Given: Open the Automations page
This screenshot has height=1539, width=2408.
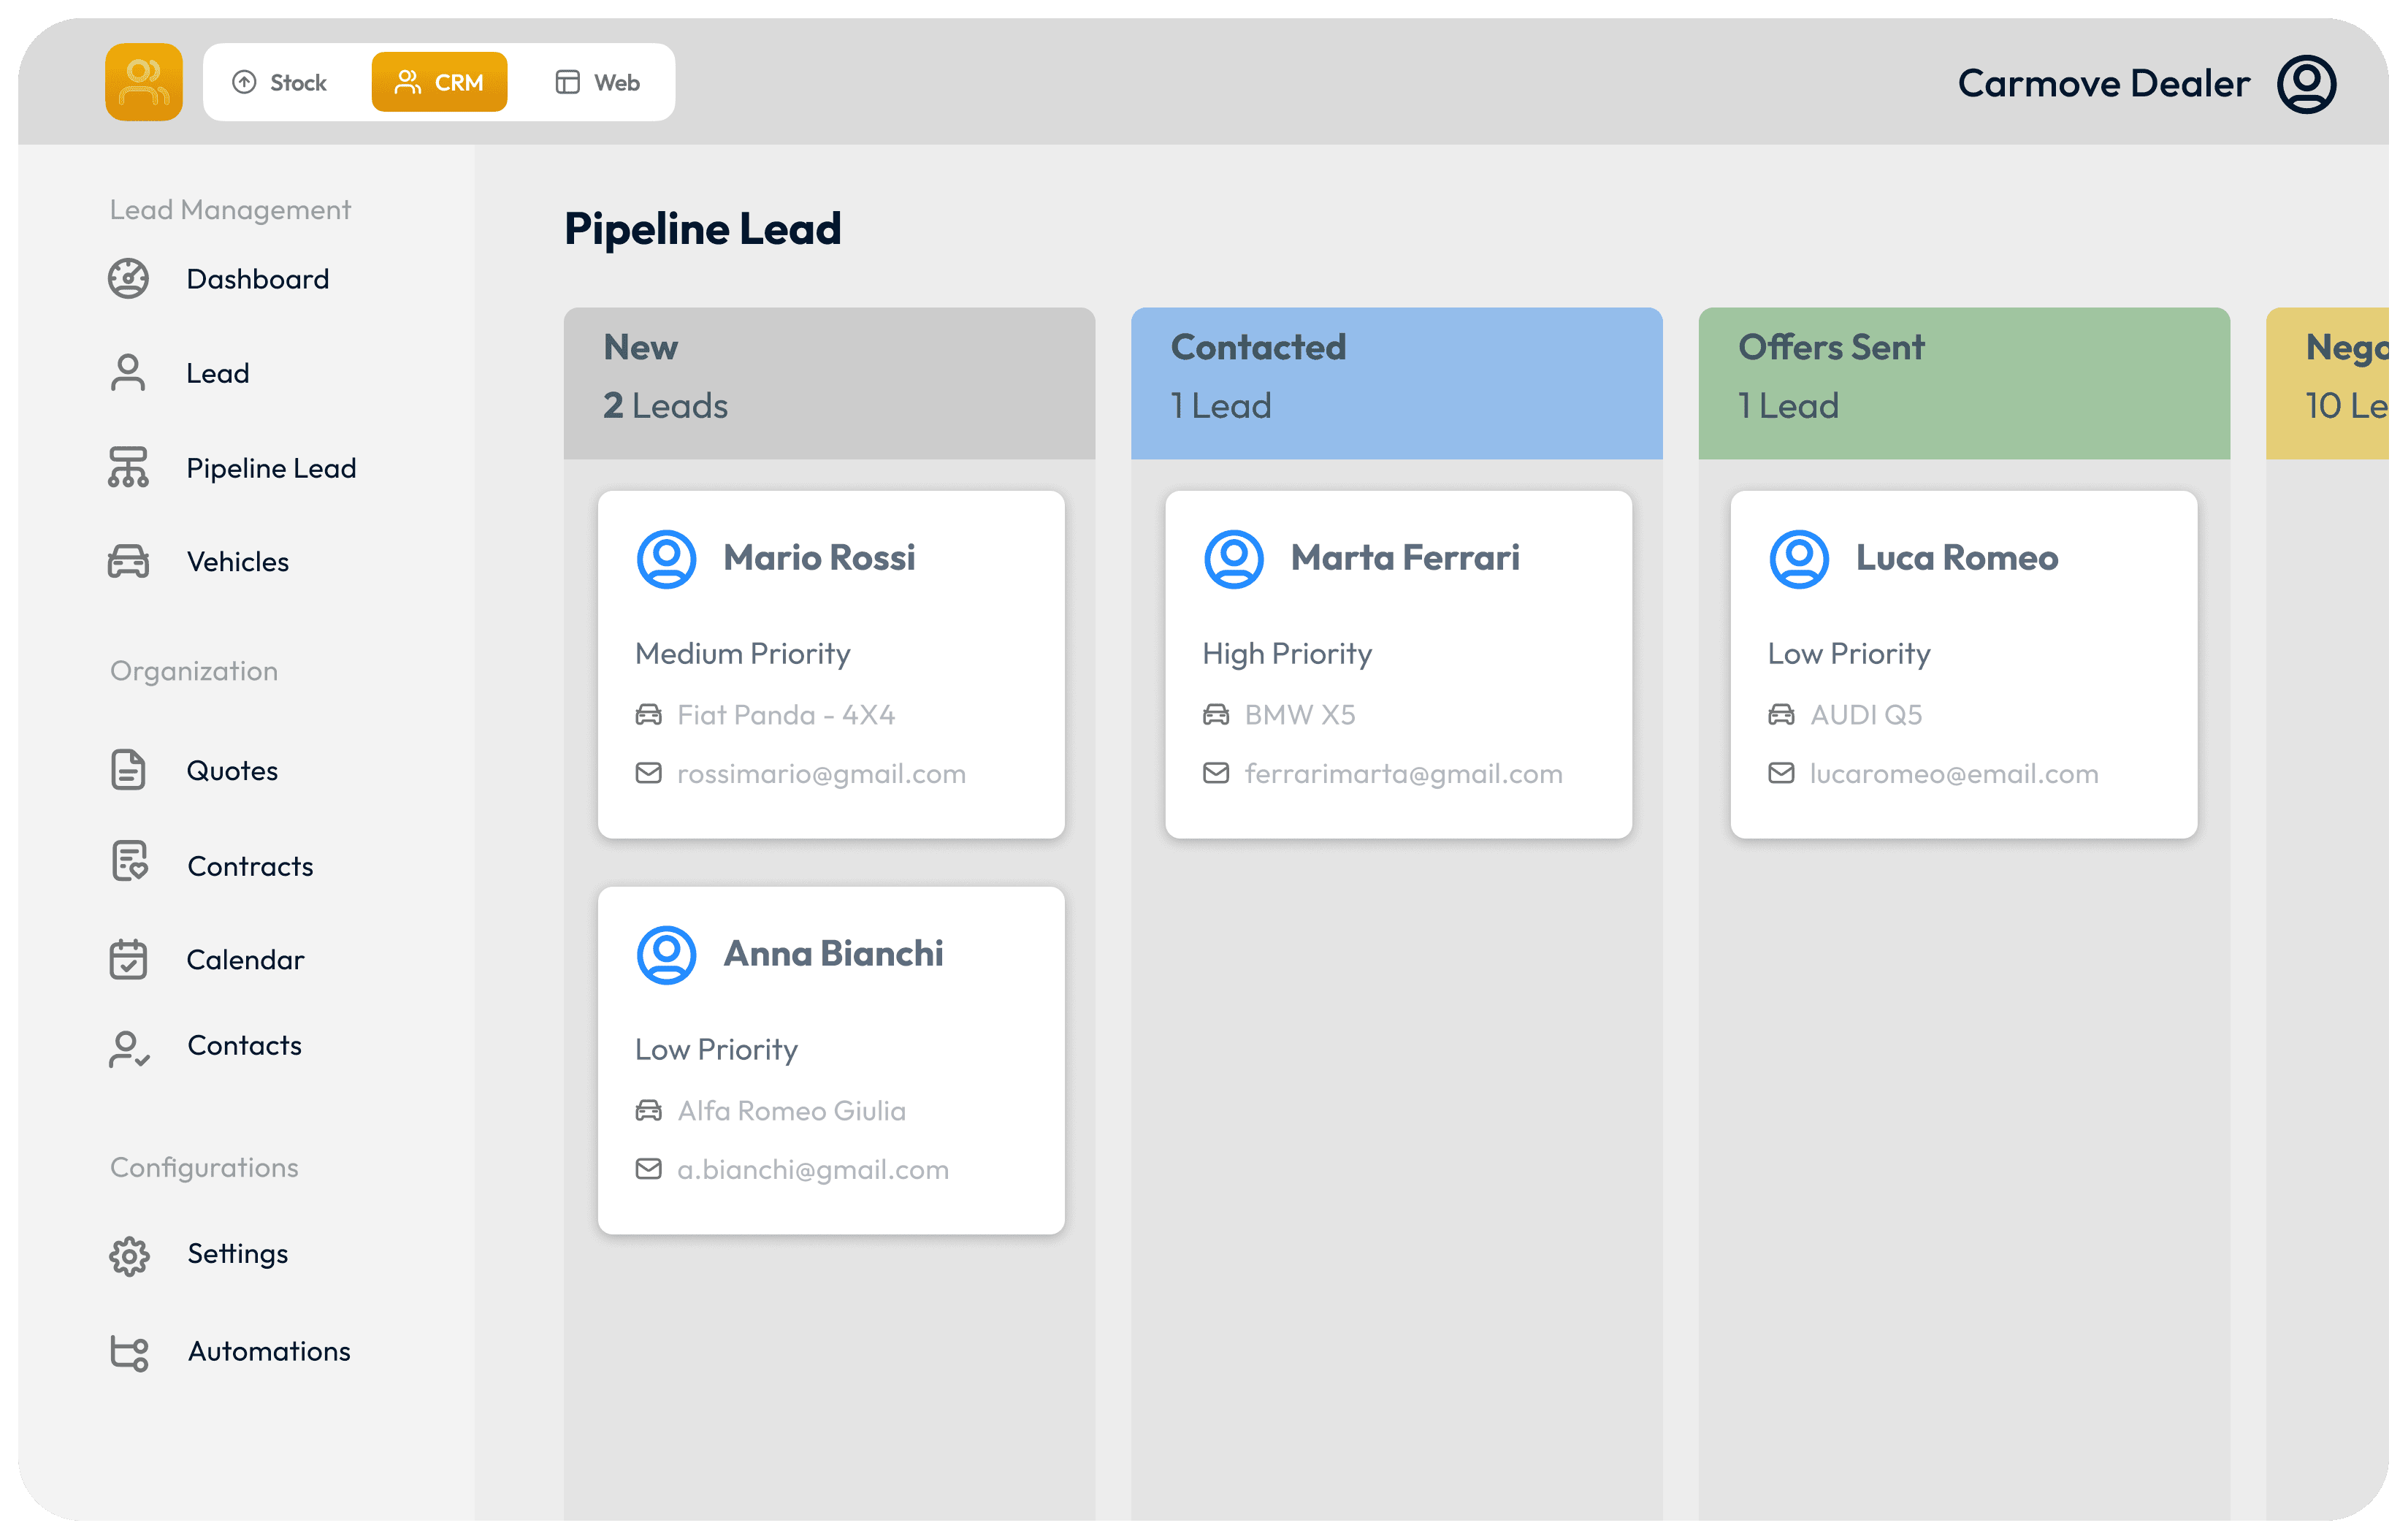Looking at the screenshot, I should [269, 1352].
